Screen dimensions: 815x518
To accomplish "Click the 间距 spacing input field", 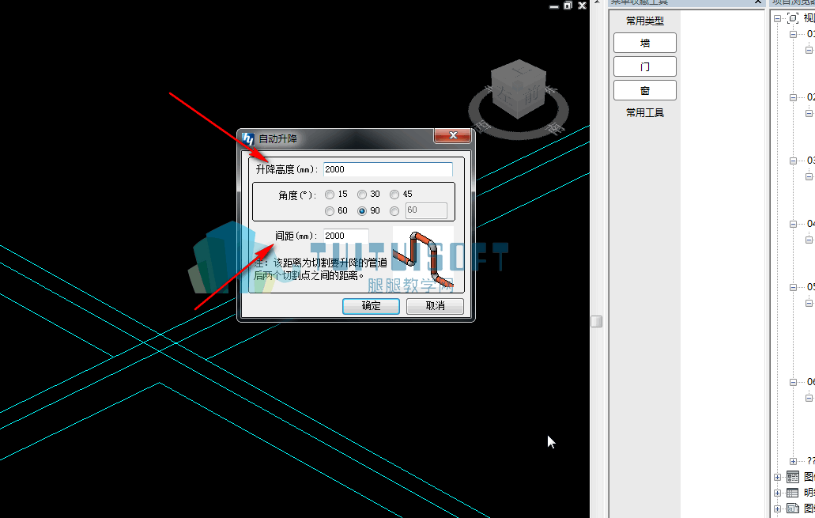I will click(346, 236).
